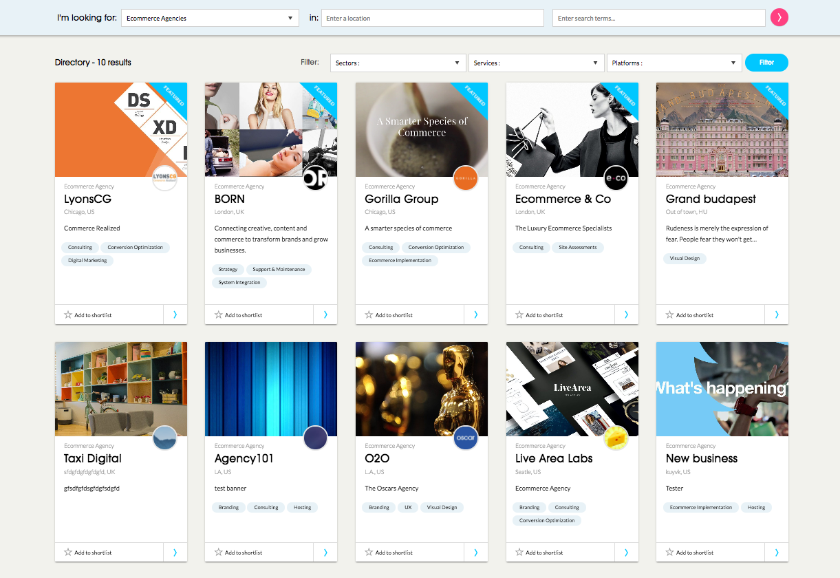Viewport: 840px width, 578px height.
Task: Add New business to shortlist
Action: 690,553
